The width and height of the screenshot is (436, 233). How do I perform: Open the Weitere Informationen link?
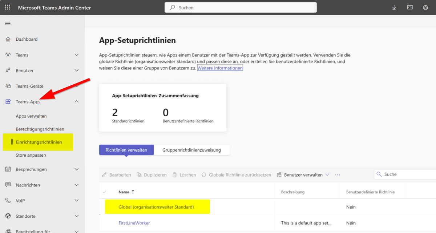coord(220,68)
